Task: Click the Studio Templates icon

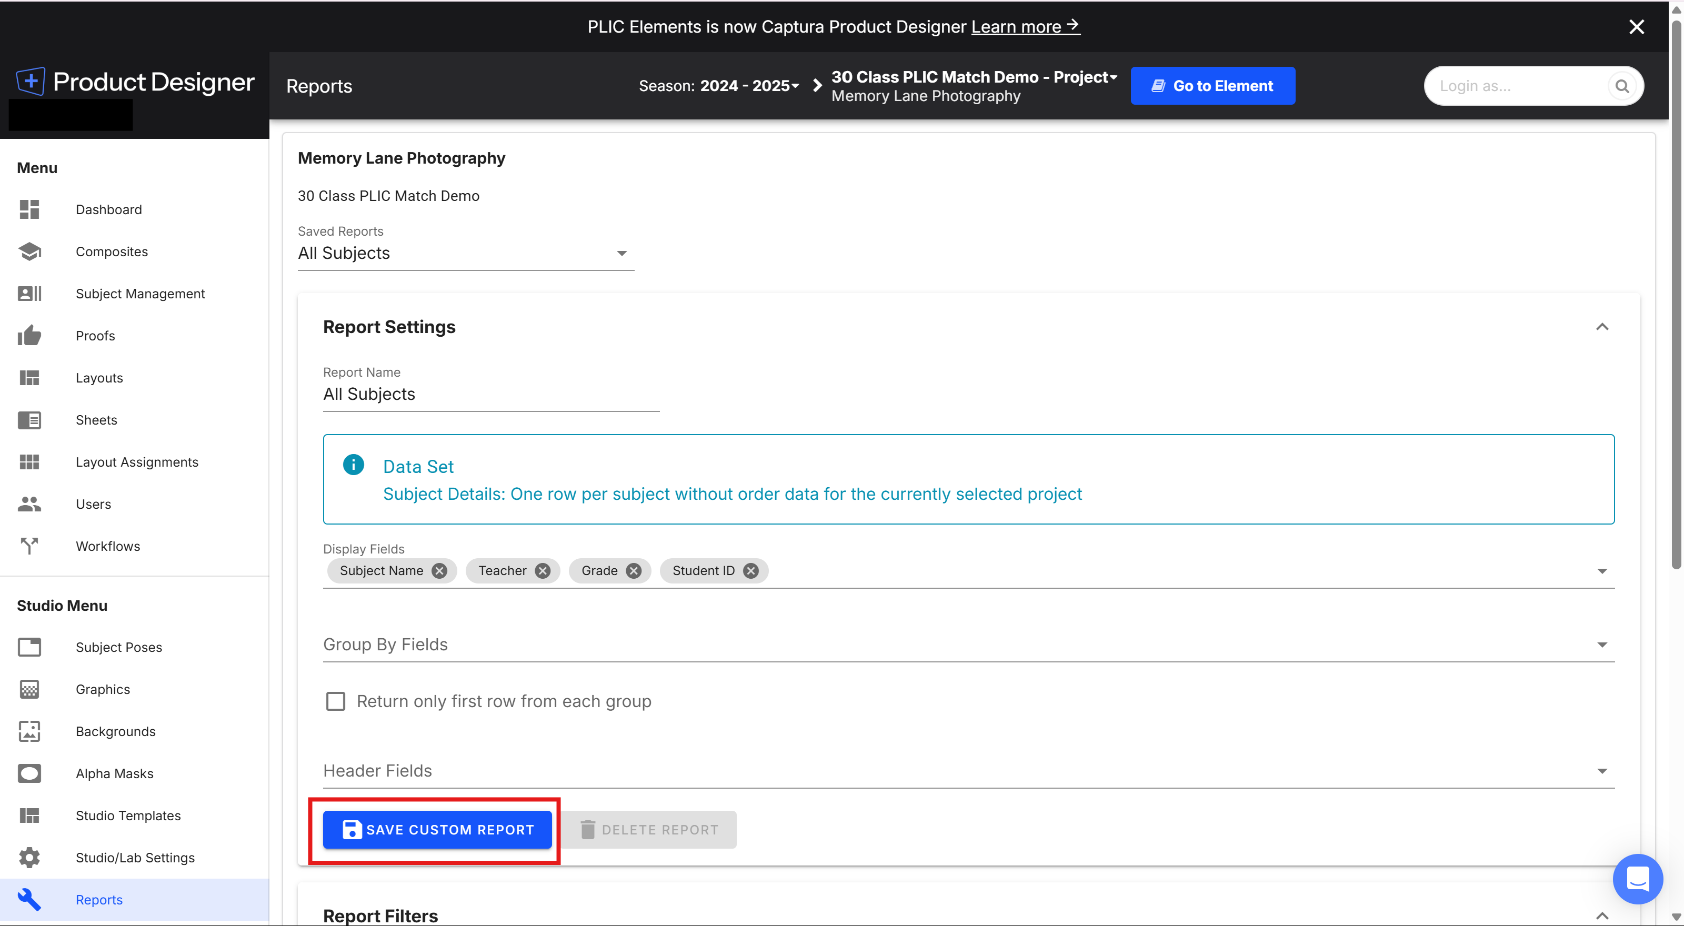Action: (29, 816)
